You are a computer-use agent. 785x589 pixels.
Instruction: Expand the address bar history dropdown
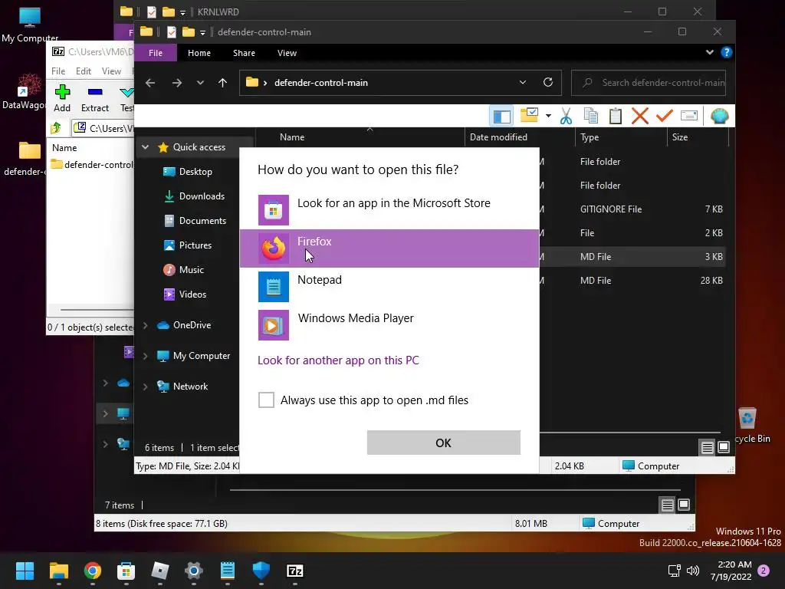(523, 82)
